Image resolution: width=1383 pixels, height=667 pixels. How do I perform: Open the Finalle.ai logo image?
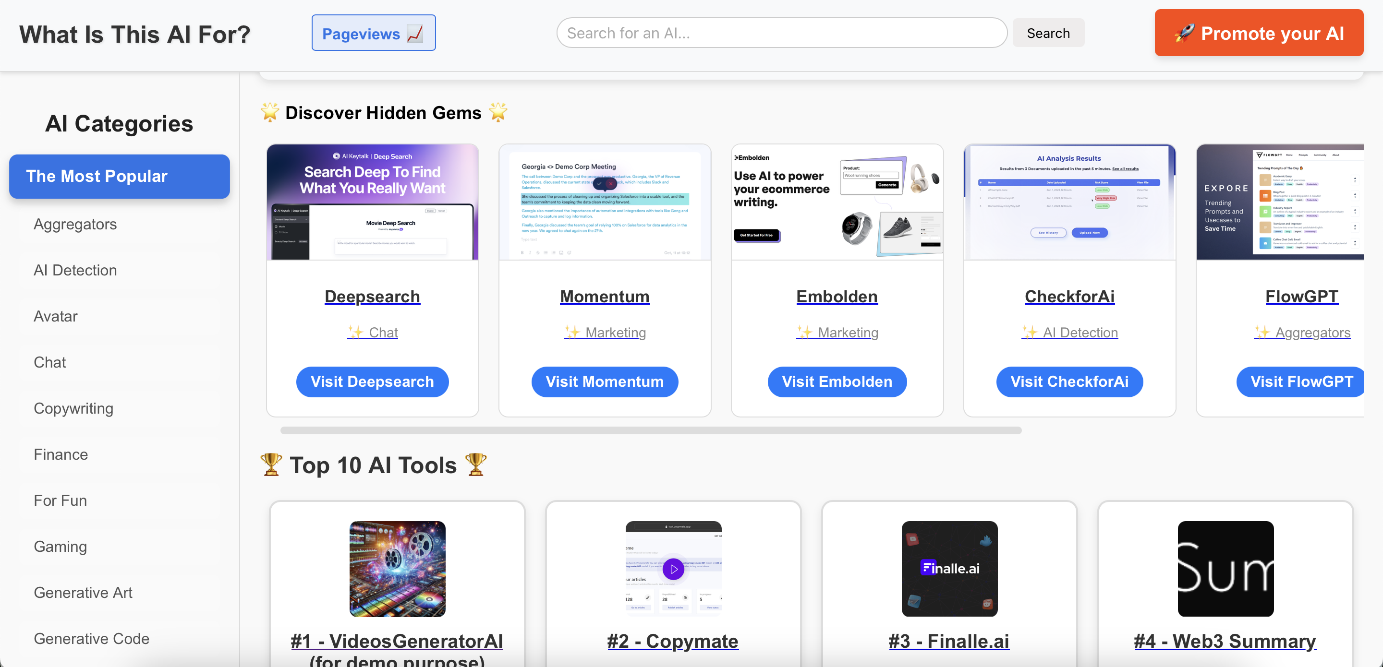click(949, 568)
